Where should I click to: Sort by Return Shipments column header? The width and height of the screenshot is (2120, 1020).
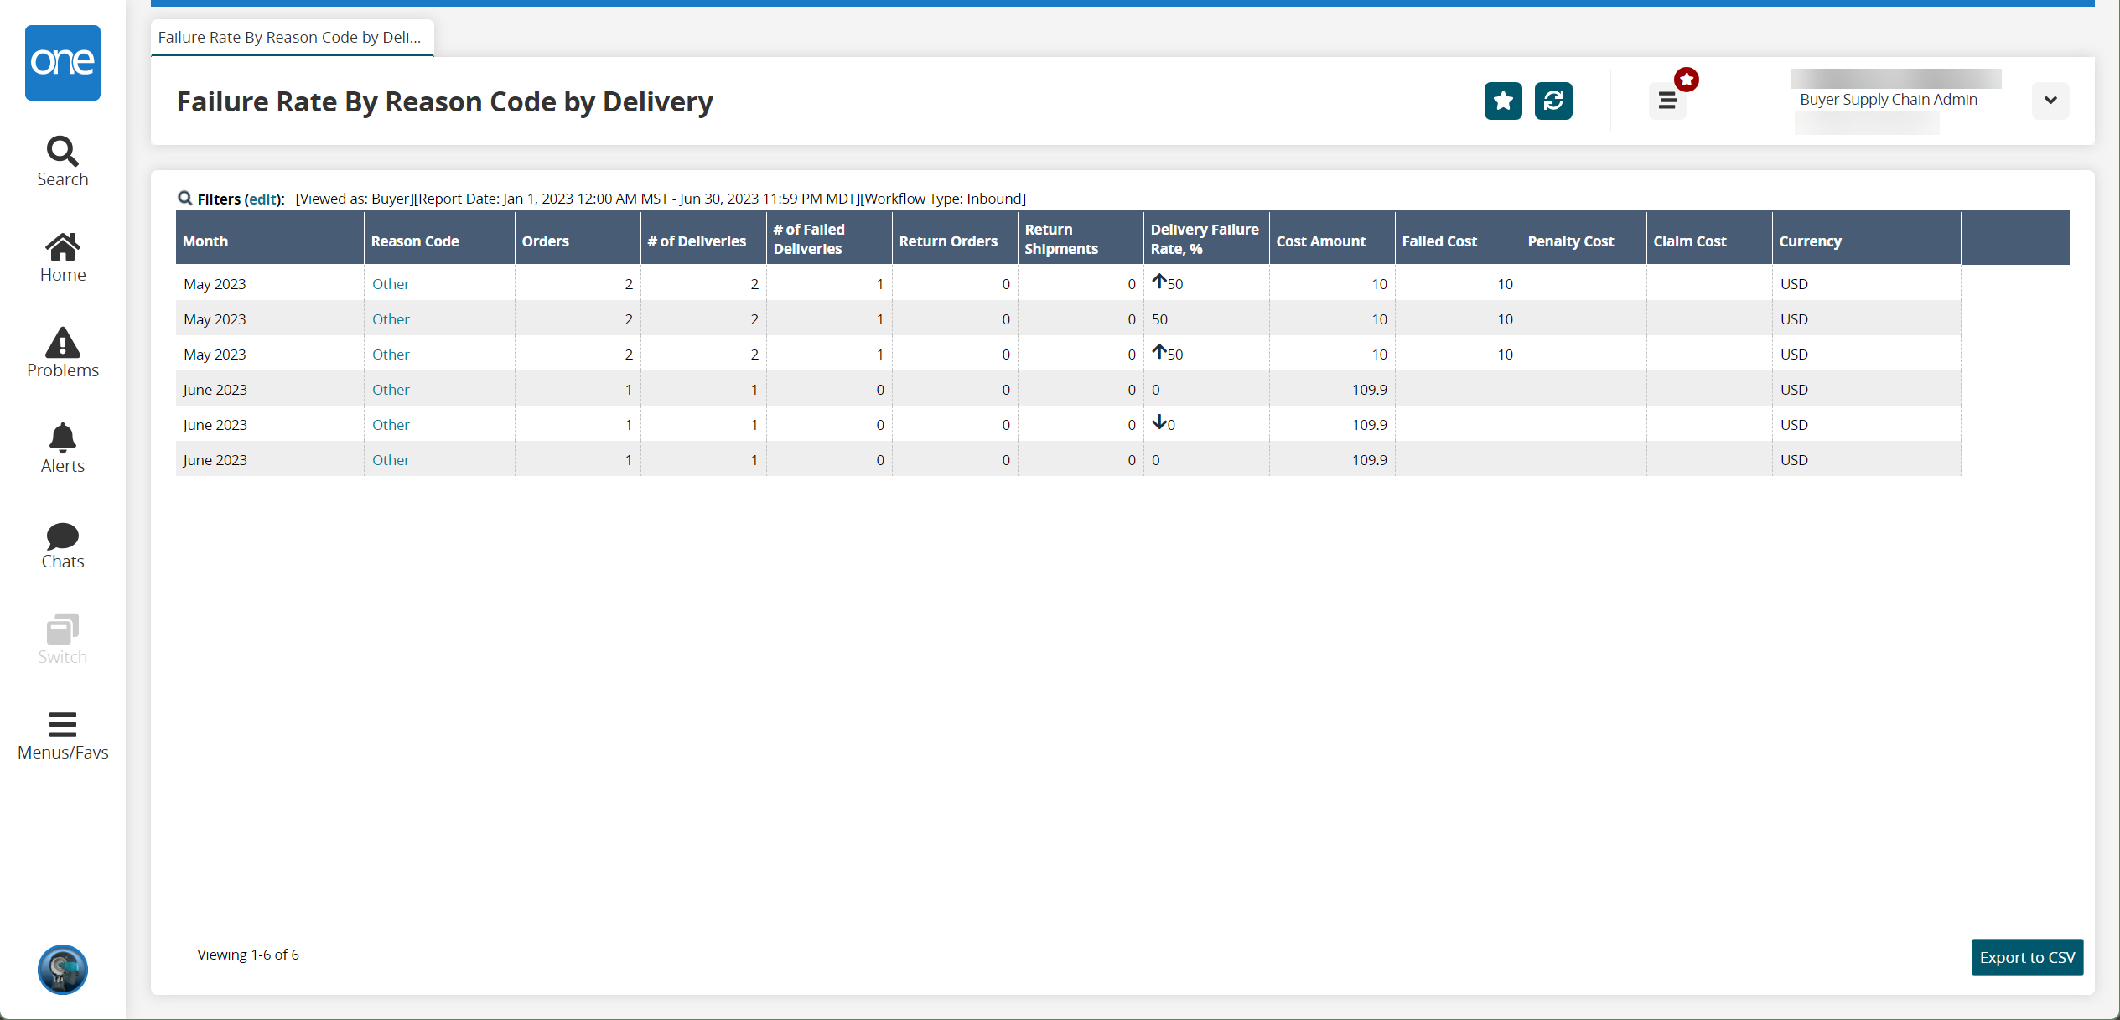coord(1081,239)
